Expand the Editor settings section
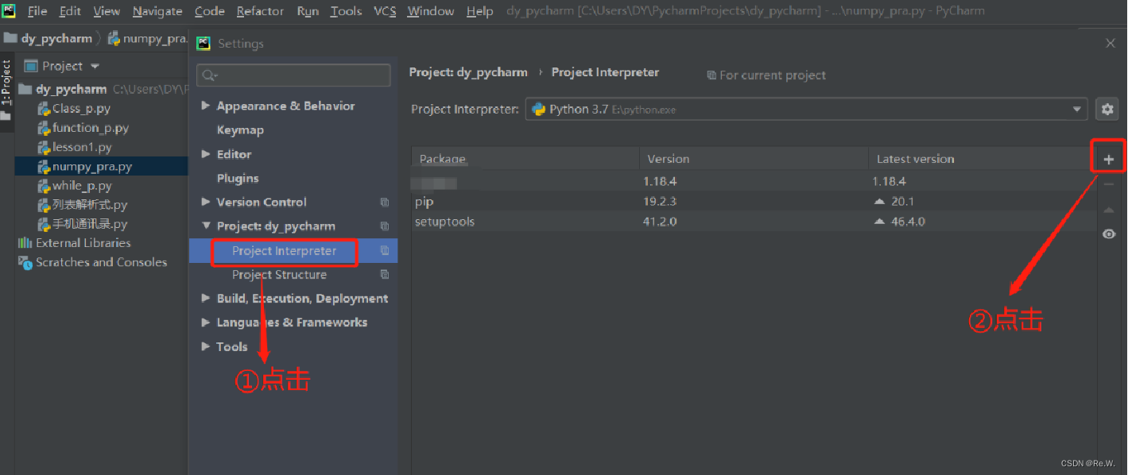 pyautogui.click(x=206, y=154)
